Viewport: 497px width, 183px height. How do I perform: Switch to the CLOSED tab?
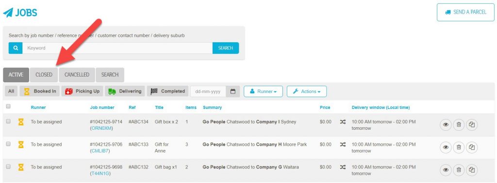(x=44, y=75)
